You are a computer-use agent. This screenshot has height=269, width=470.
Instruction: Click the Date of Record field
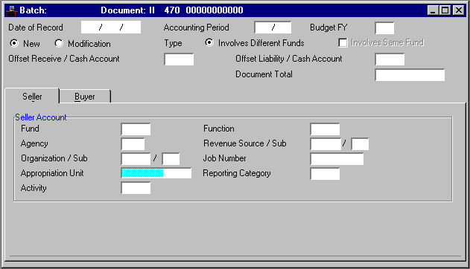coord(110,27)
